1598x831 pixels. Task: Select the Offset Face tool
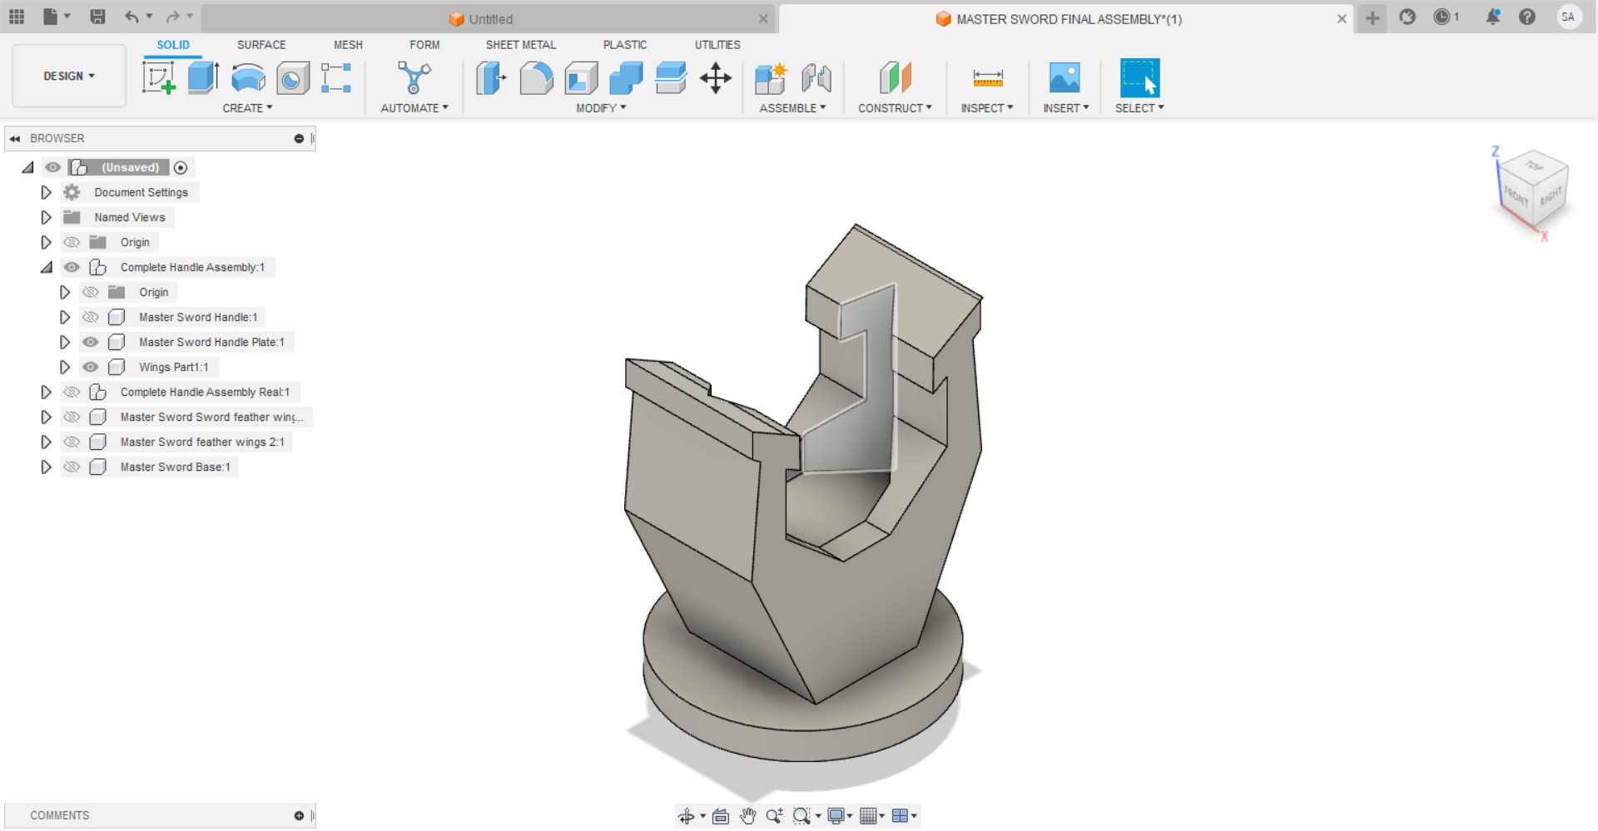671,78
